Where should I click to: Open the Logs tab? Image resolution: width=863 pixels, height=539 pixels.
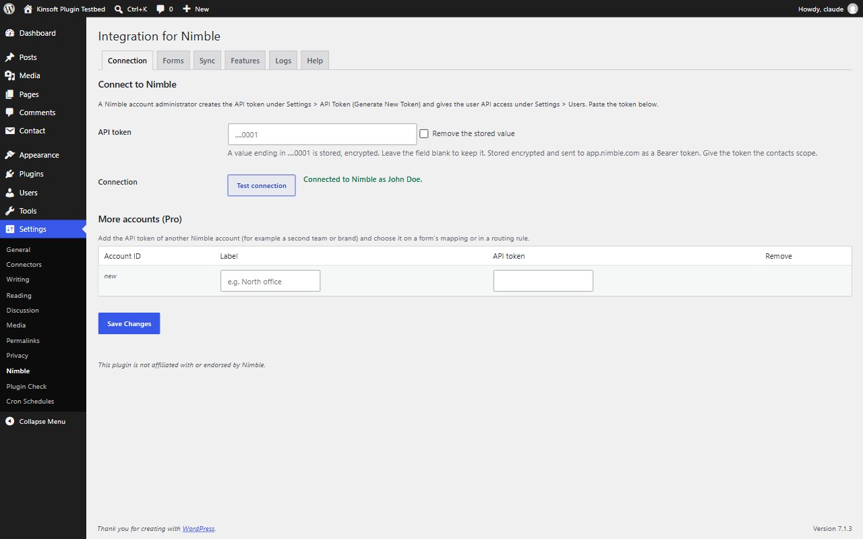click(x=283, y=61)
